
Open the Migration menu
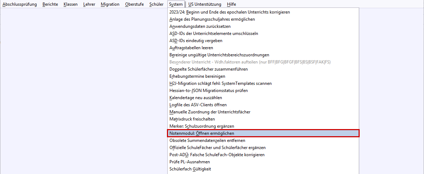[x=110, y=4]
